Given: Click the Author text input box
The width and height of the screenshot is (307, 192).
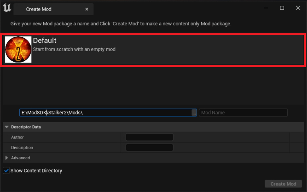Looking at the screenshot, I should (x=149, y=137).
